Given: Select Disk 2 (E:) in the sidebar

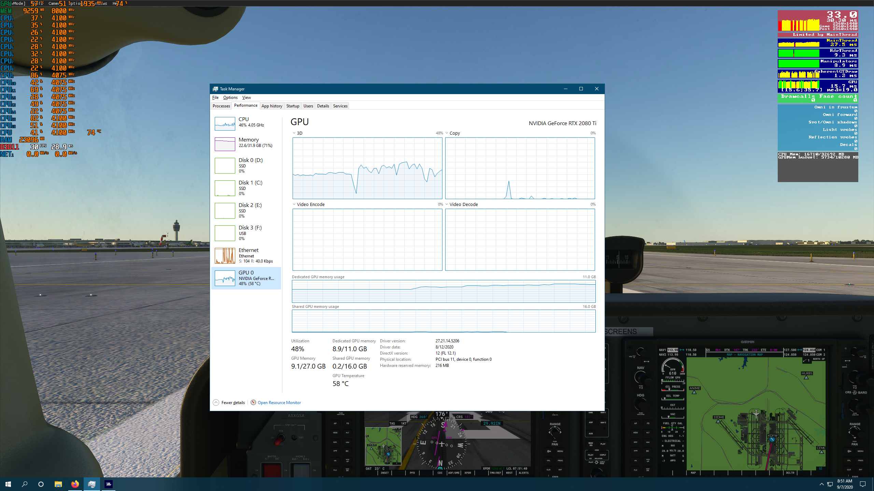Looking at the screenshot, I should [246, 210].
